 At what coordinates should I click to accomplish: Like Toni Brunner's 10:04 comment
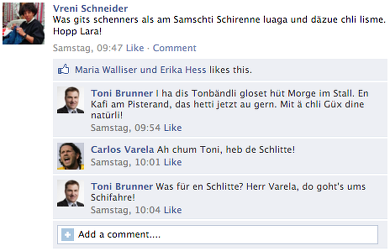tap(173, 210)
